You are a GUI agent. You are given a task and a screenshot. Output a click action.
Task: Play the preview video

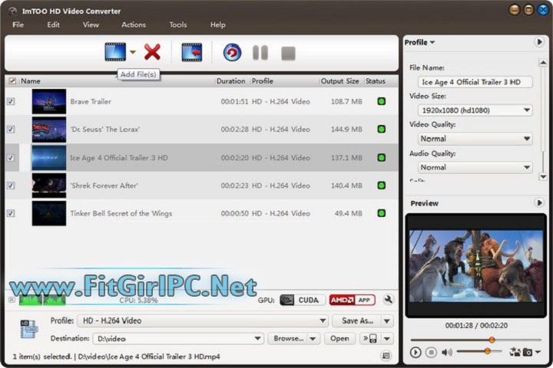(x=416, y=352)
